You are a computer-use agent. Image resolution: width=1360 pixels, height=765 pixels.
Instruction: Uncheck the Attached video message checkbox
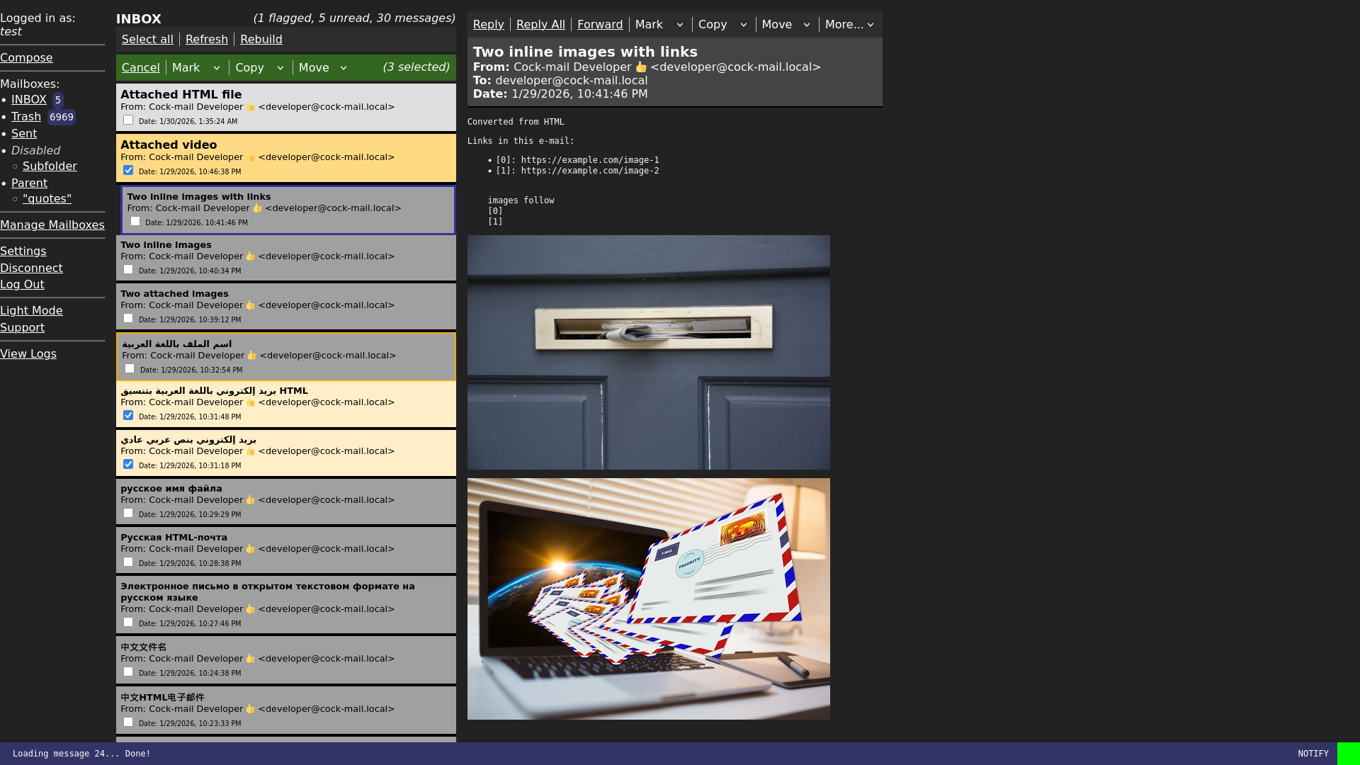tap(128, 170)
